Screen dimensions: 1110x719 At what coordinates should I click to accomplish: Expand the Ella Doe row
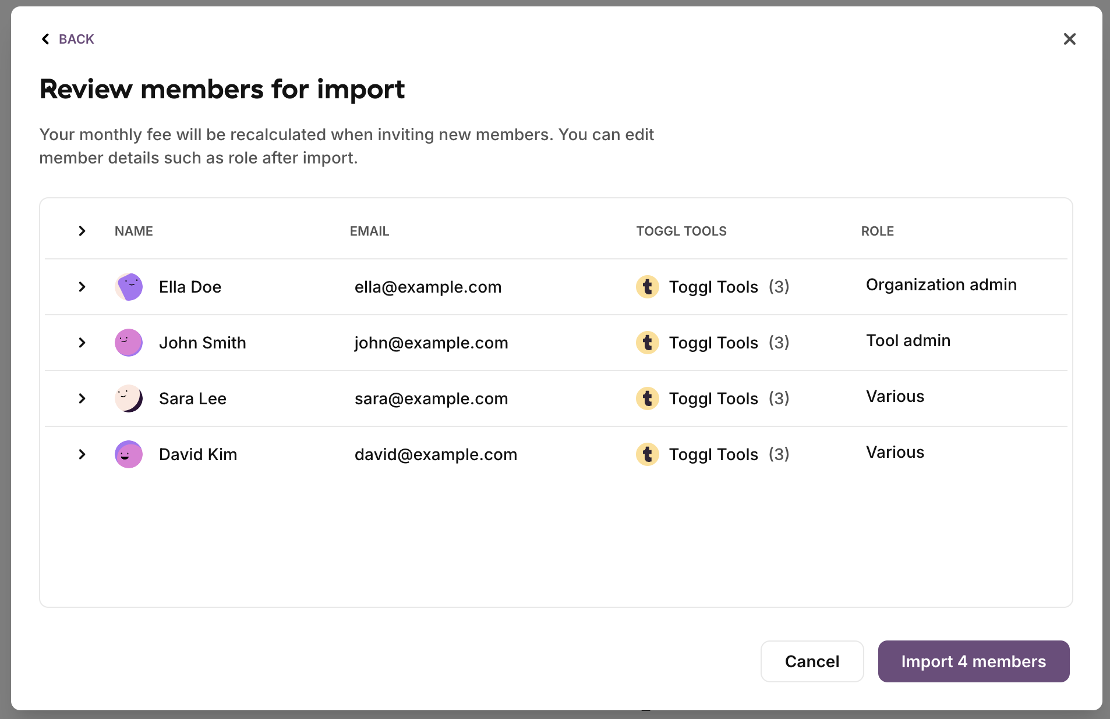click(82, 287)
